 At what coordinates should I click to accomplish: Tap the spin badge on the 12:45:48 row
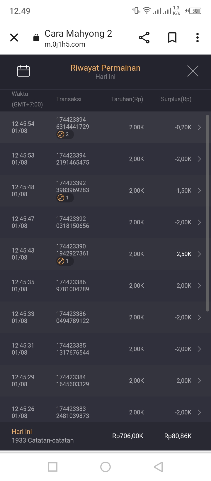coord(65,198)
